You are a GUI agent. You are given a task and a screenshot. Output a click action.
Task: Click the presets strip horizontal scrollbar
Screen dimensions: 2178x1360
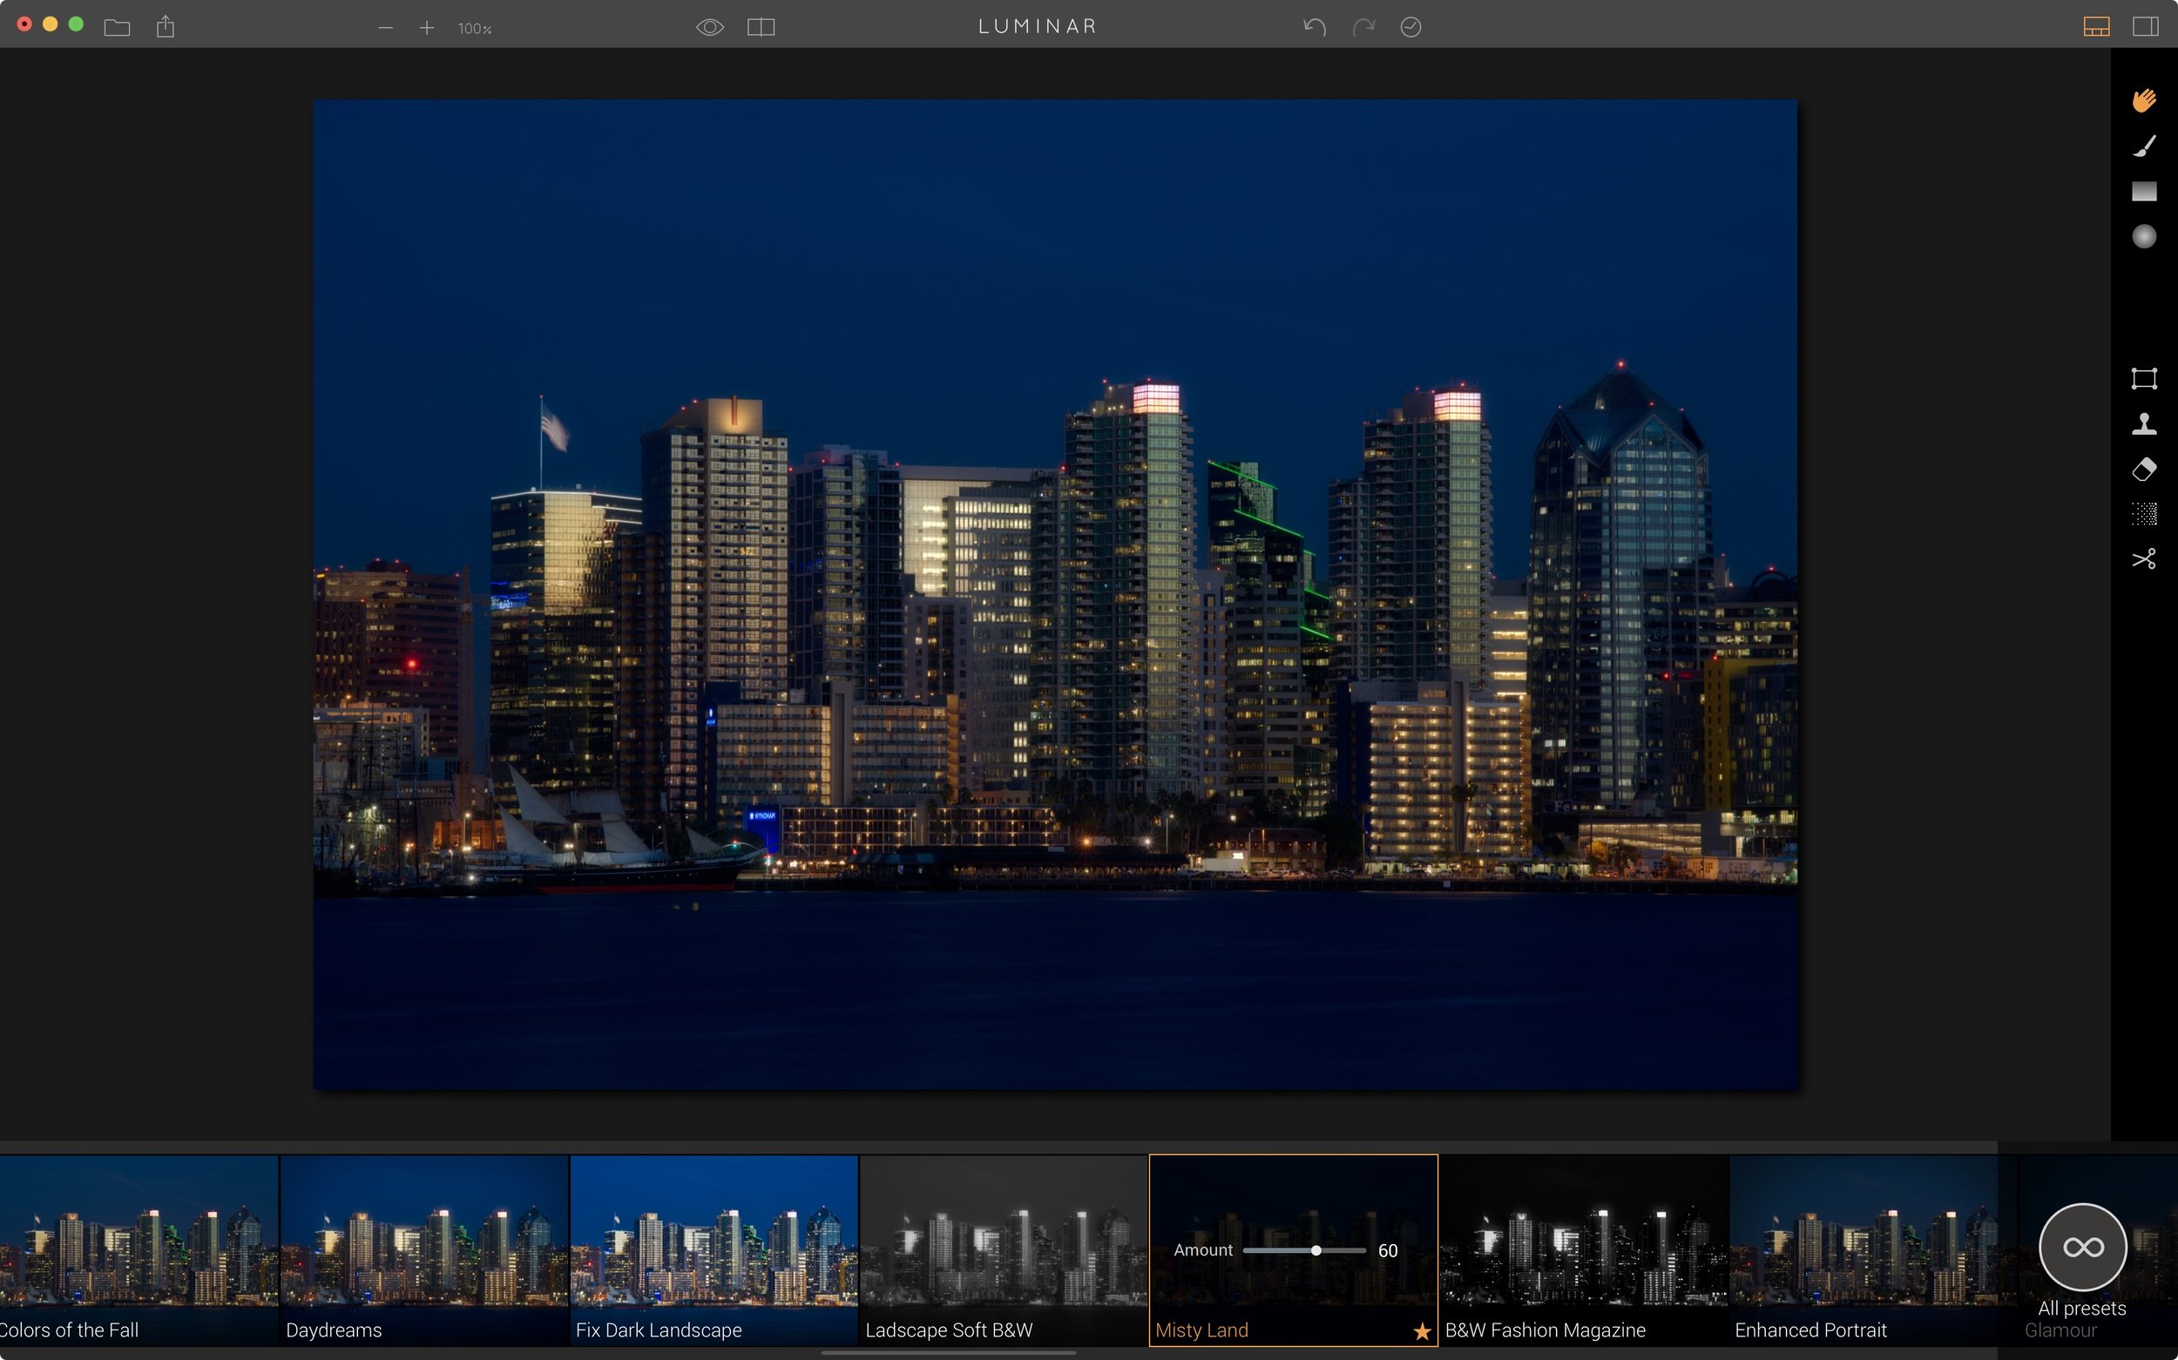click(949, 1352)
